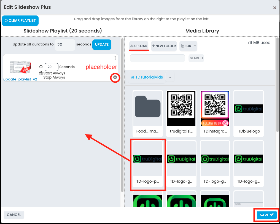Click the playlist panel scrollbar
The width and height of the screenshot is (280, 224).
click(x=122, y=115)
